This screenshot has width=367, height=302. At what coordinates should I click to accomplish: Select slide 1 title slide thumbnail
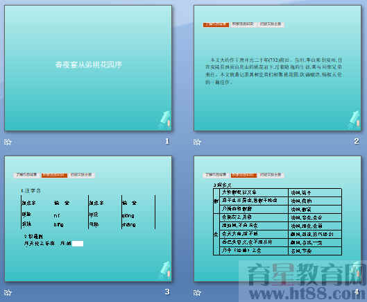(88, 68)
